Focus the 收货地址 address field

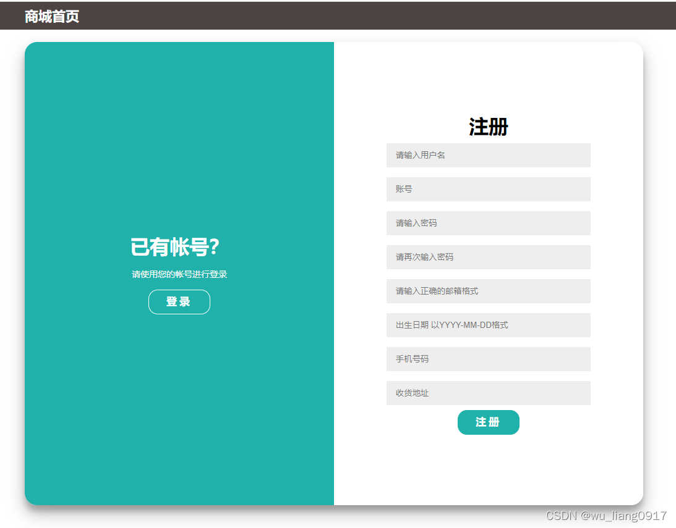[x=489, y=393]
